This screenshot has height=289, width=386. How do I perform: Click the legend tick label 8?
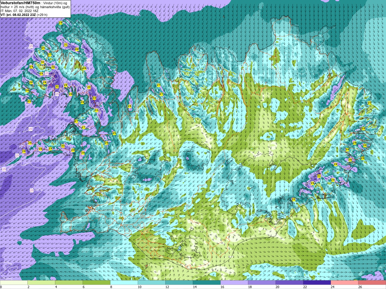pos(111,287)
